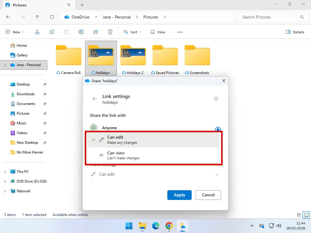The width and height of the screenshot is (311, 233).
Task: Open the See more toolbar menu
Action: [x=180, y=32]
